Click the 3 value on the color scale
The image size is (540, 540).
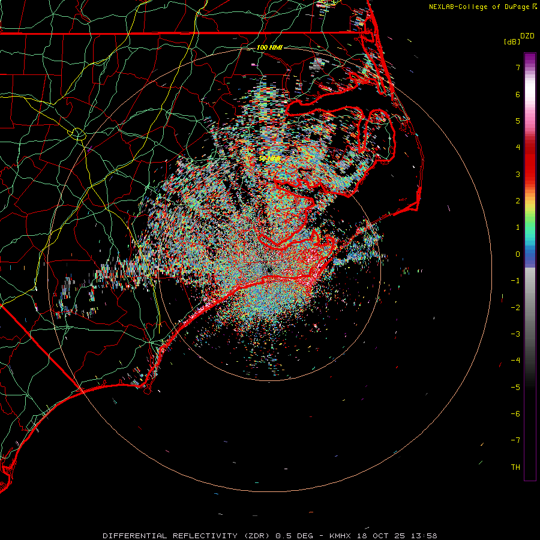click(x=518, y=174)
